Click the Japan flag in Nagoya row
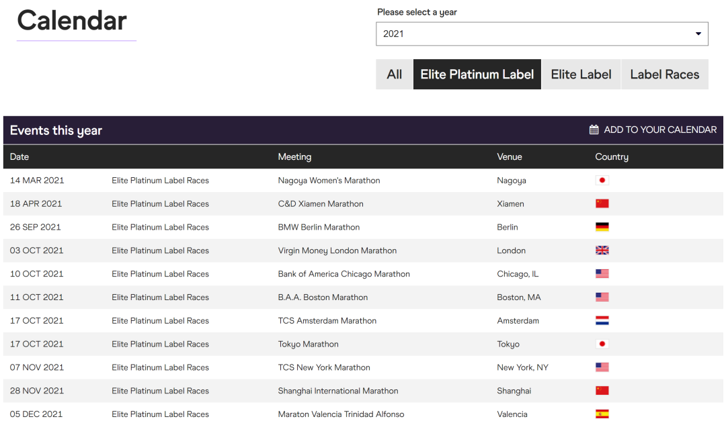Image resolution: width=726 pixels, height=425 pixels. click(x=602, y=180)
